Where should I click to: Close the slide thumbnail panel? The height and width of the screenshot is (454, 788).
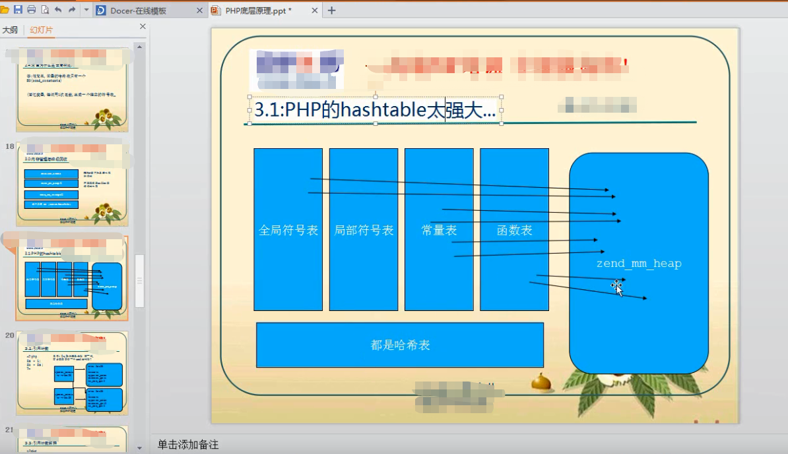(142, 26)
